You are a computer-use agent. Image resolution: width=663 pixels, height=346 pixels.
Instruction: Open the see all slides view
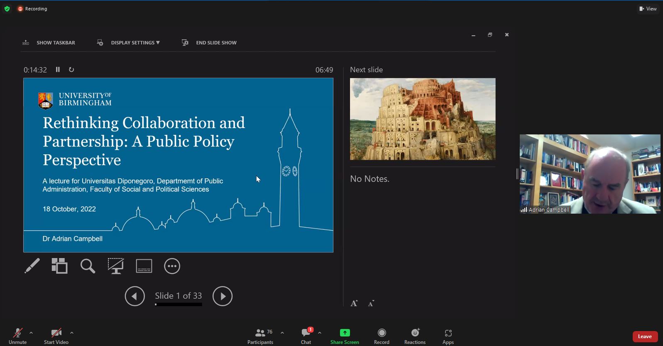pyautogui.click(x=59, y=266)
